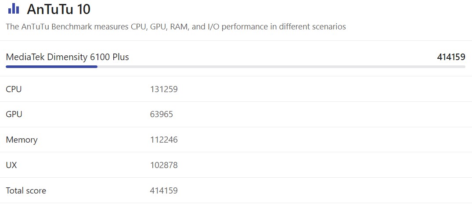Click the UX score value 102878
The width and height of the screenshot is (472, 208).
(164, 165)
